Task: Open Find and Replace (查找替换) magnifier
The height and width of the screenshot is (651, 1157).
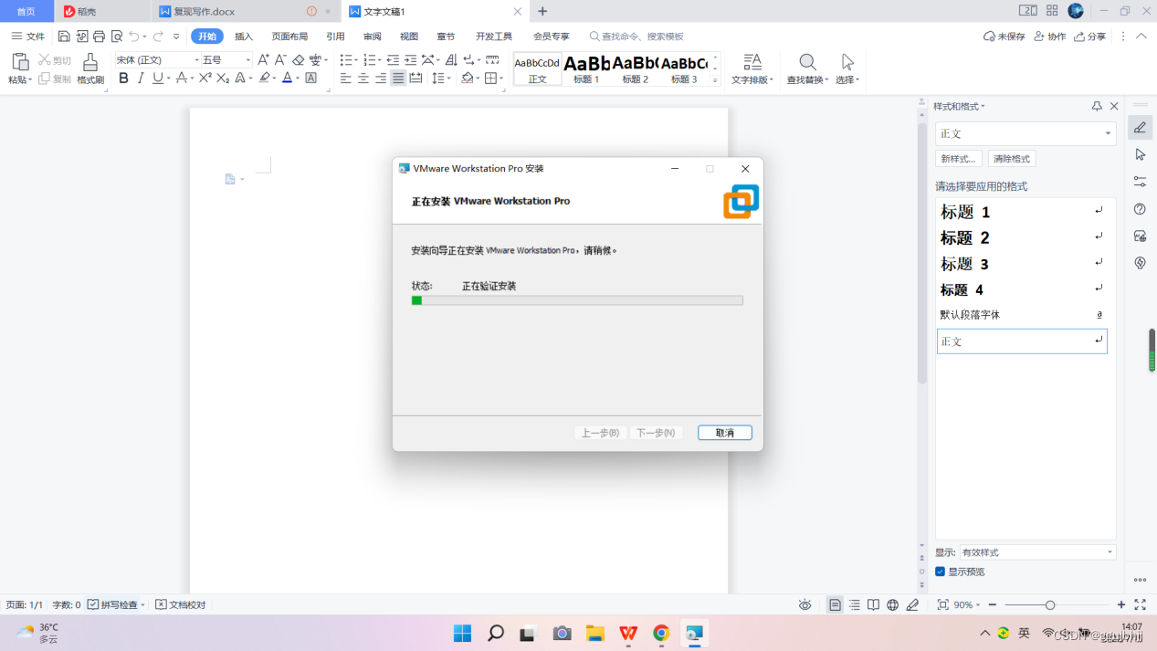Action: (807, 62)
